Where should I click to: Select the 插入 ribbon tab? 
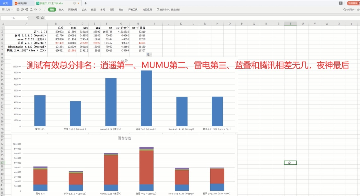[61, 10]
